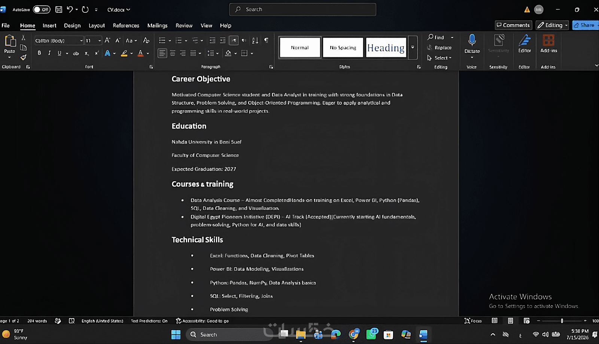Open the Select dropdown
The height and width of the screenshot is (344, 599).
click(440, 58)
